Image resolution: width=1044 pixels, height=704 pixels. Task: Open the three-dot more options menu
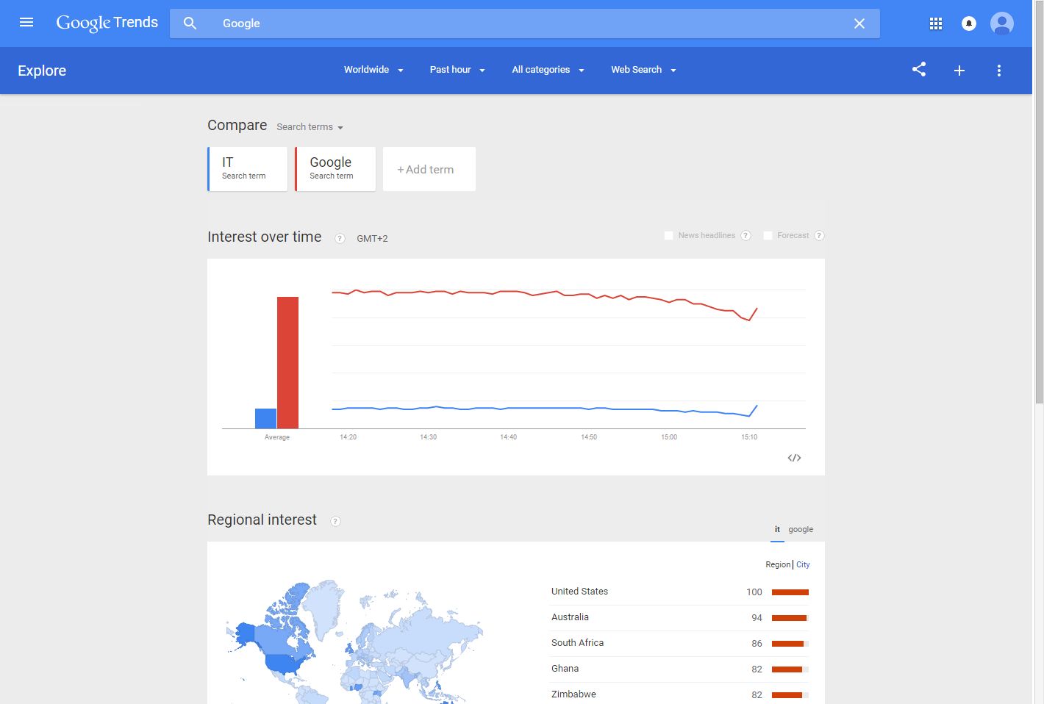click(998, 71)
